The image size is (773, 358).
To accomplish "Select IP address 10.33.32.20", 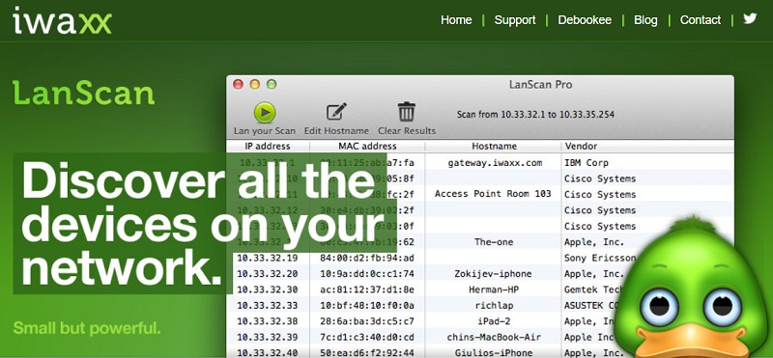I will click(x=268, y=274).
